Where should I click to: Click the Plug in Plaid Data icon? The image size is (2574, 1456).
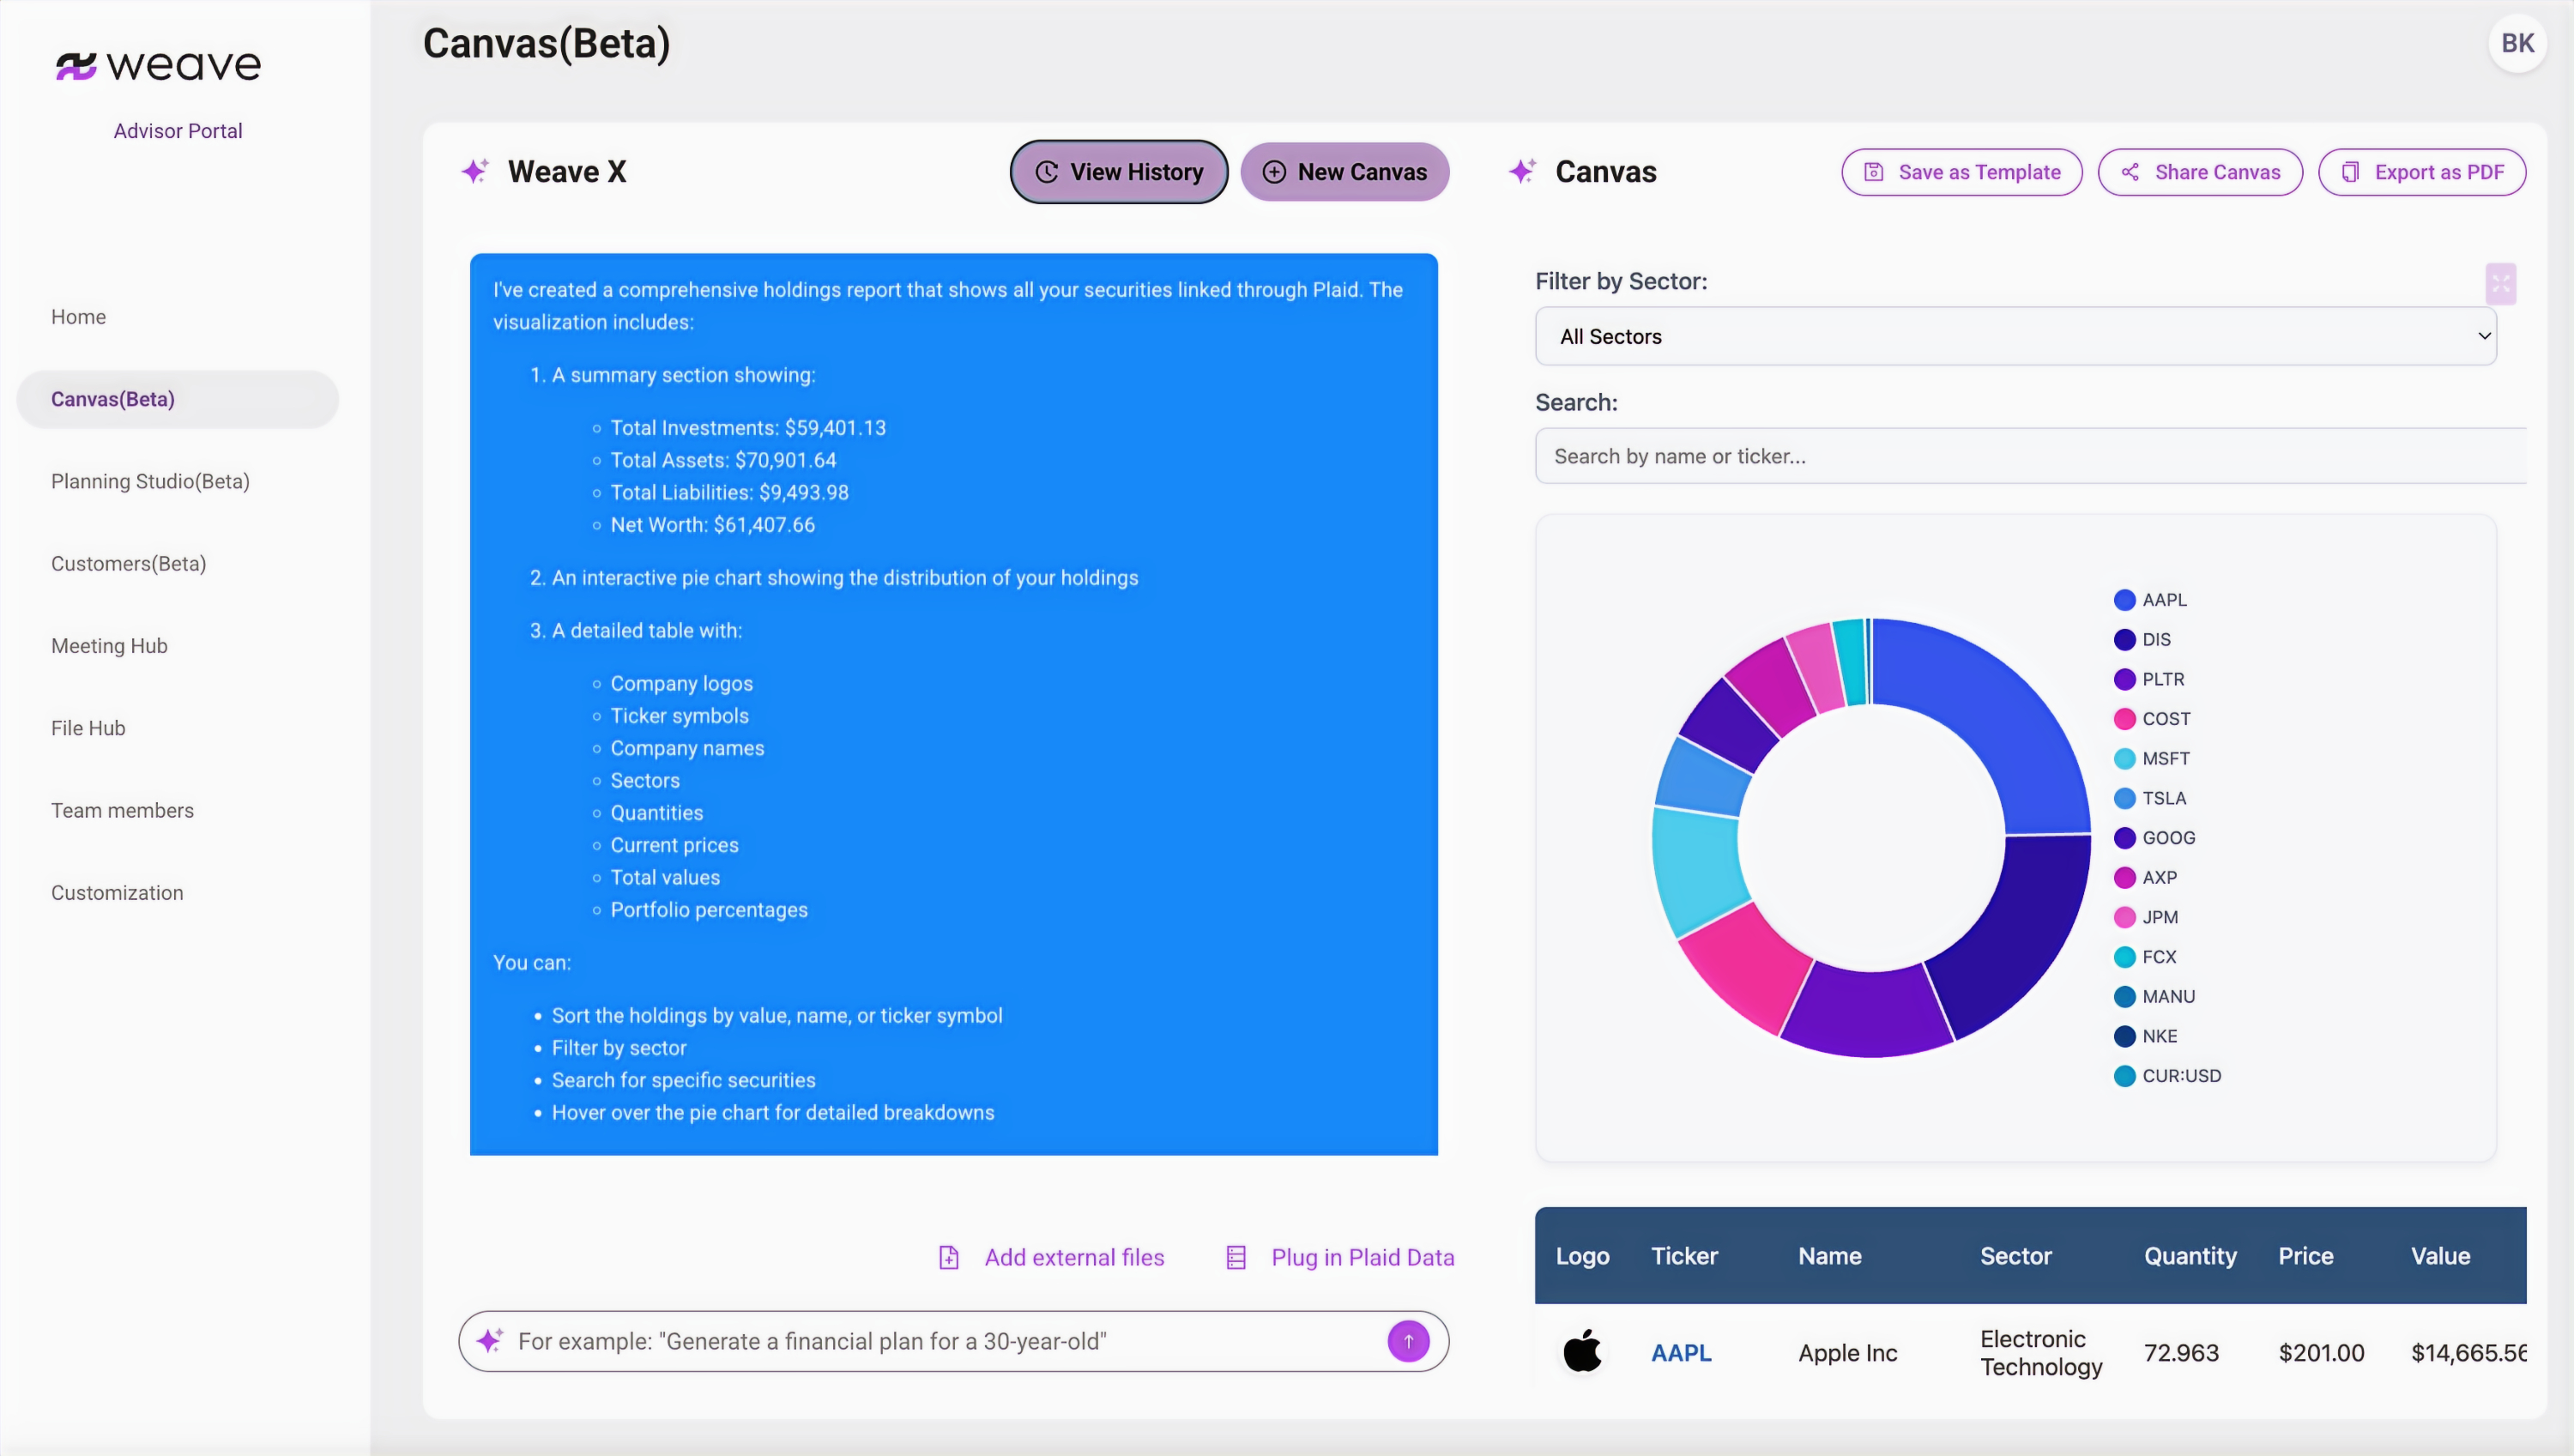click(1237, 1257)
